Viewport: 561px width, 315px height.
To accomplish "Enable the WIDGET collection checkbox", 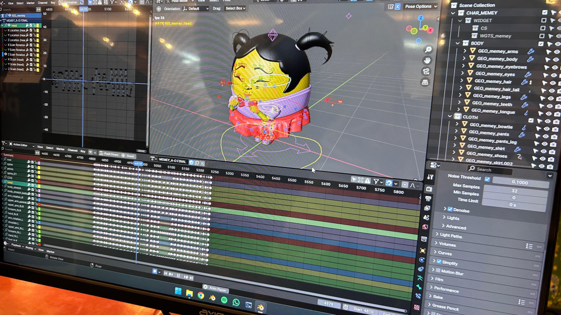I will [x=544, y=20].
